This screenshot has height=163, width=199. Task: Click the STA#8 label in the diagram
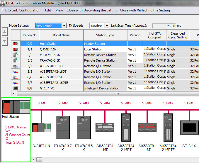[x=189, y=103]
